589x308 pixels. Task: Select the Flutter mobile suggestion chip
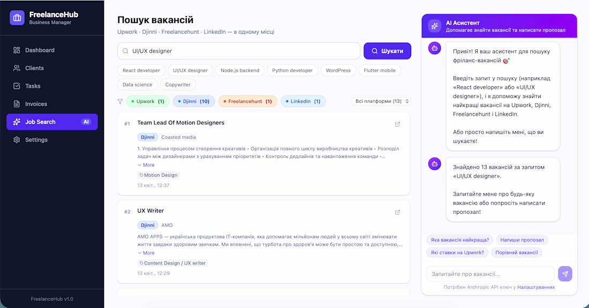(x=380, y=70)
